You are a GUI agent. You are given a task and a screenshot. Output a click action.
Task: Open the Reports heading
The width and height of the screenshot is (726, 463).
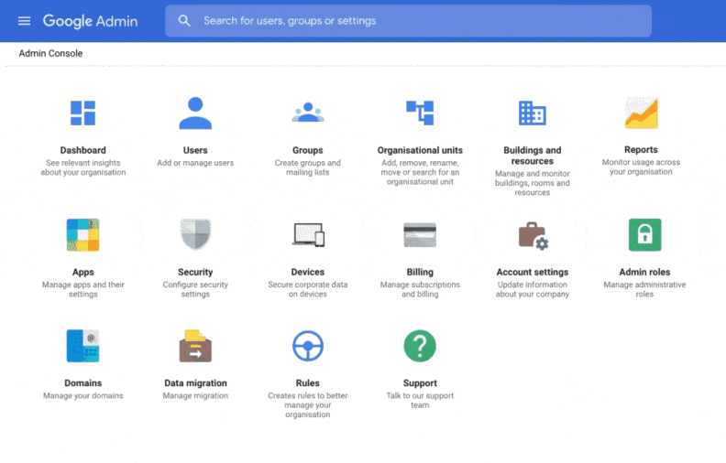[642, 150]
